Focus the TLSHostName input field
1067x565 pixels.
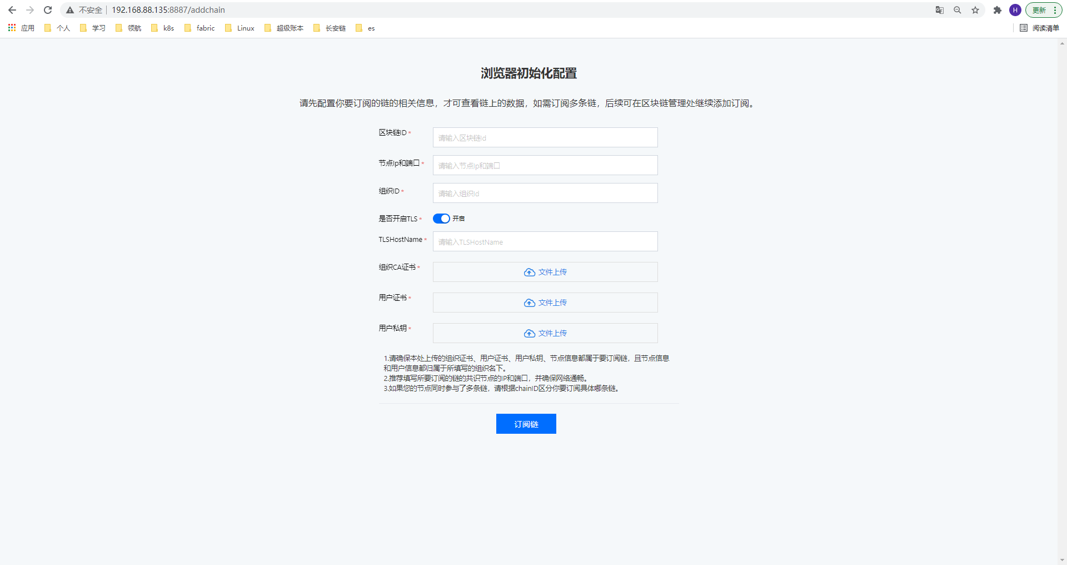545,241
